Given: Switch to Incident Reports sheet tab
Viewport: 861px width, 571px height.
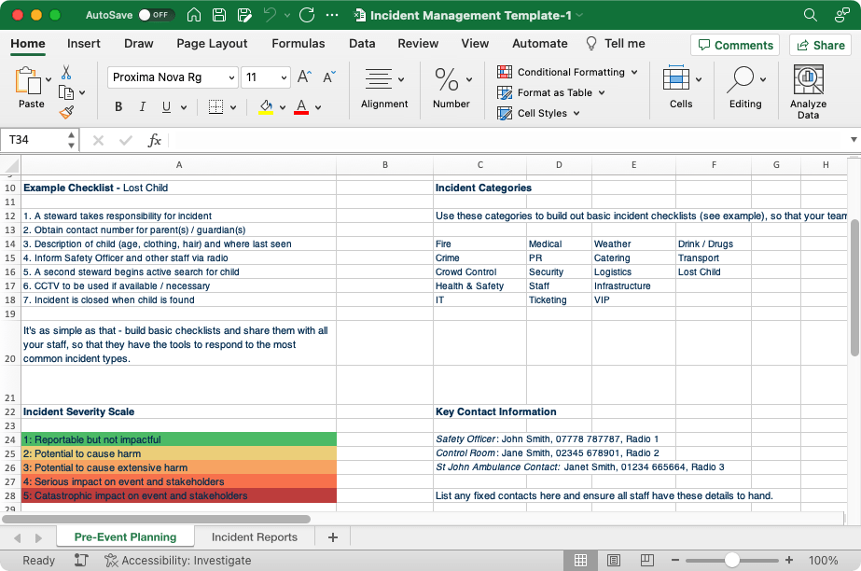Looking at the screenshot, I should pos(254,537).
